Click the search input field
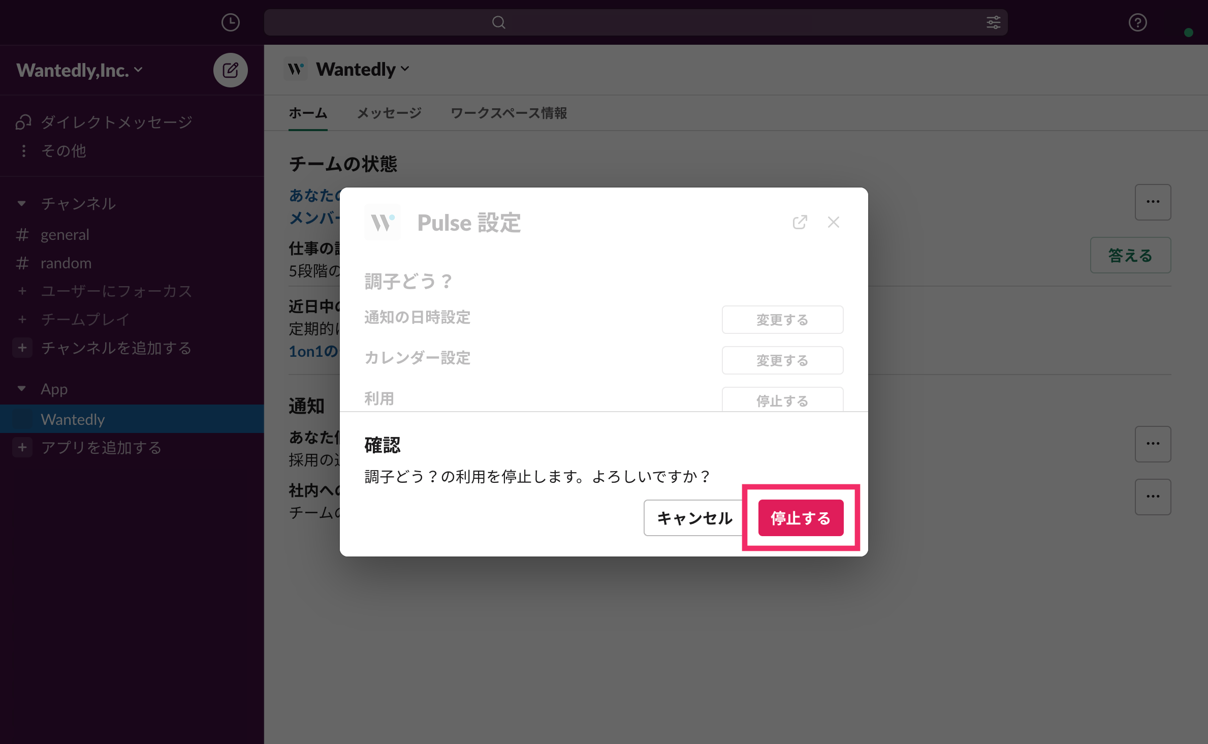The height and width of the screenshot is (744, 1208). point(635,22)
